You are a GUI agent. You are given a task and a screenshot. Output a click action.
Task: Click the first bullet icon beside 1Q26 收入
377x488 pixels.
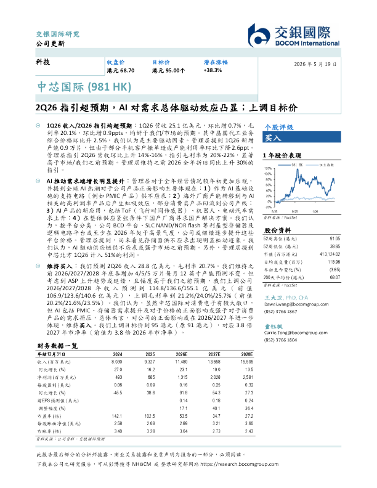[x=38, y=126]
